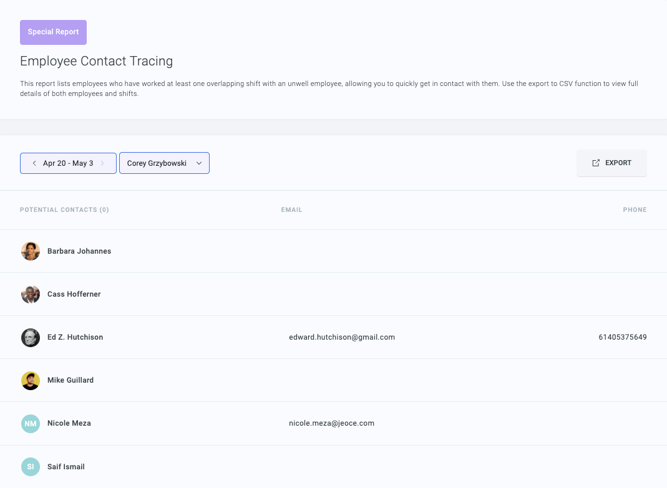Click the Email column header

click(291, 210)
